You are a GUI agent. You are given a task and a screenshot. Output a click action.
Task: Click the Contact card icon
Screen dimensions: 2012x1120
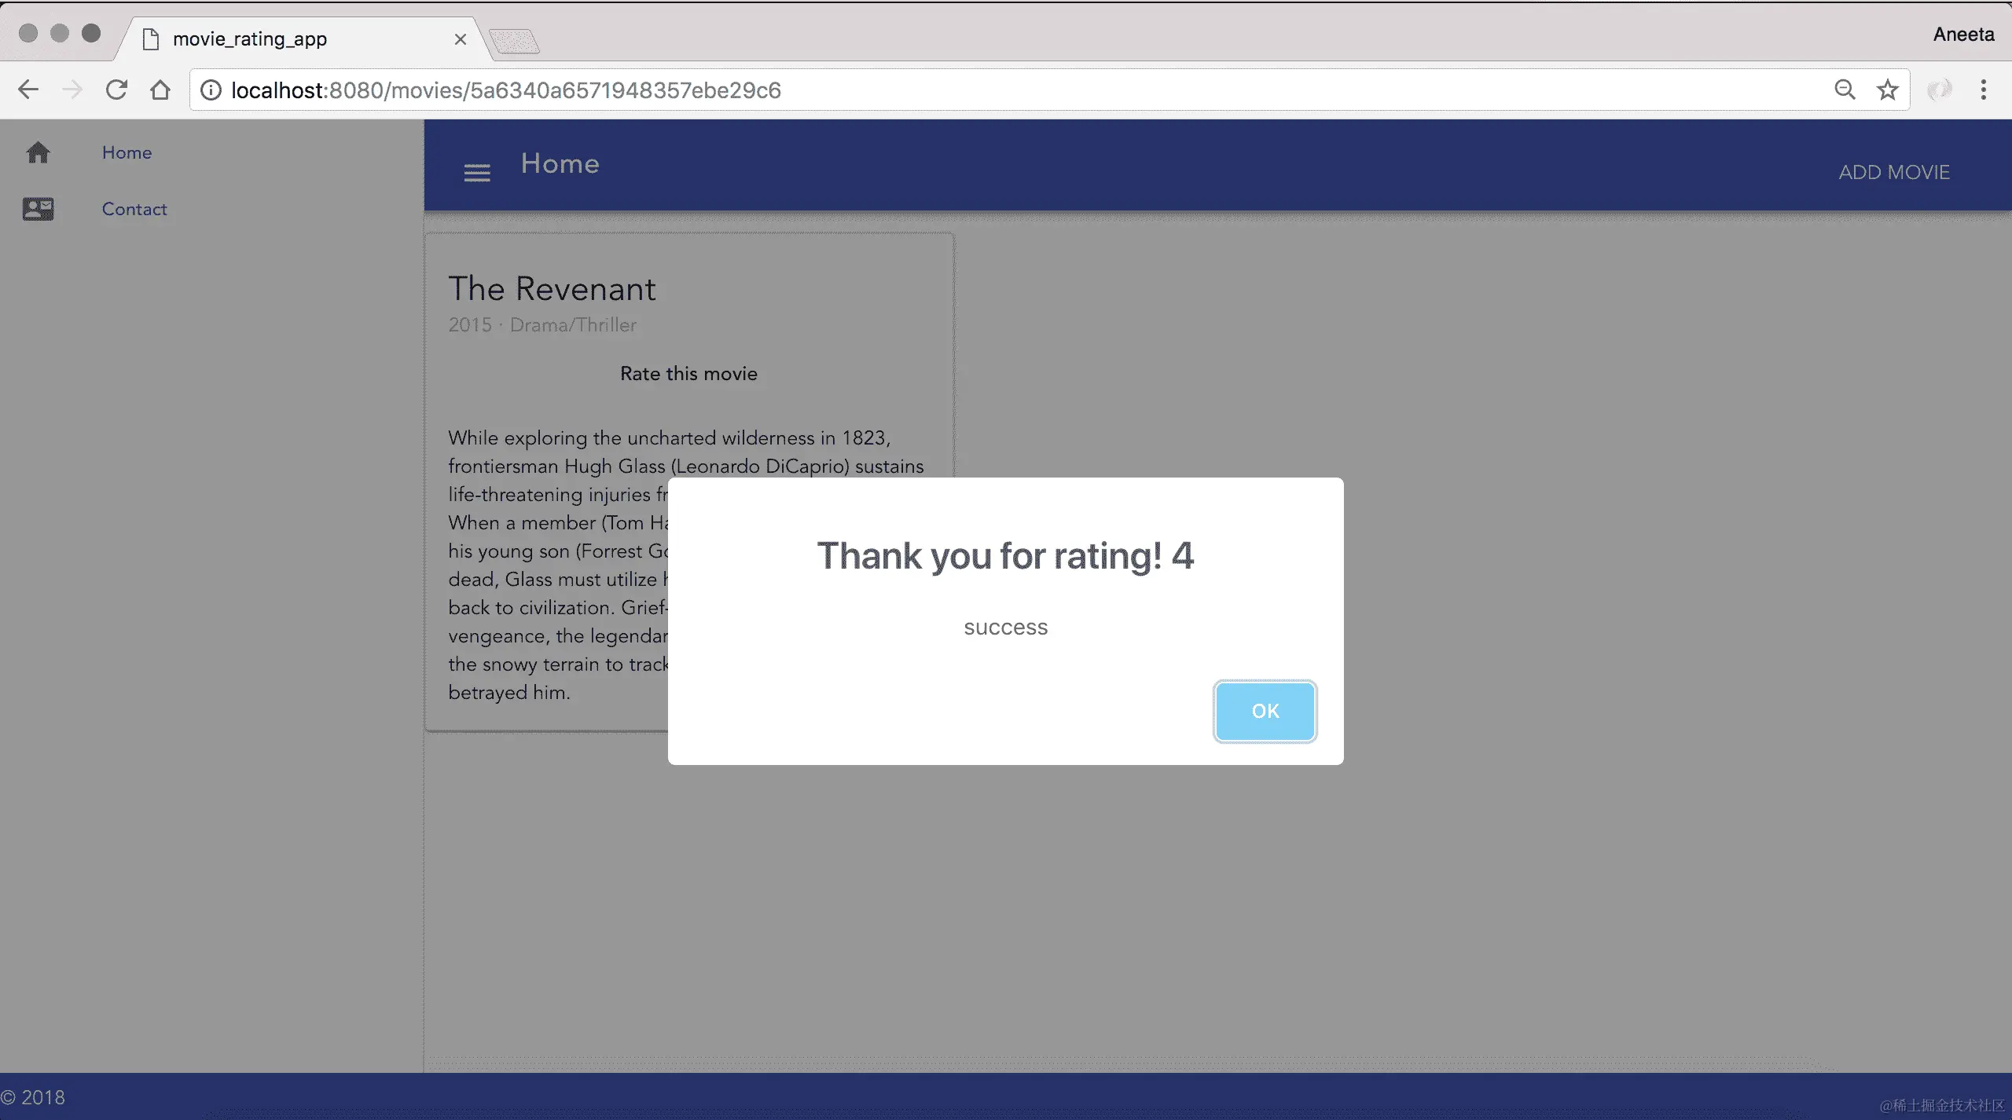[x=38, y=209]
